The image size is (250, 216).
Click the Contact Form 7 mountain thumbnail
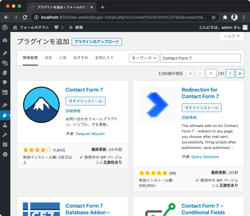click(x=41, y=105)
